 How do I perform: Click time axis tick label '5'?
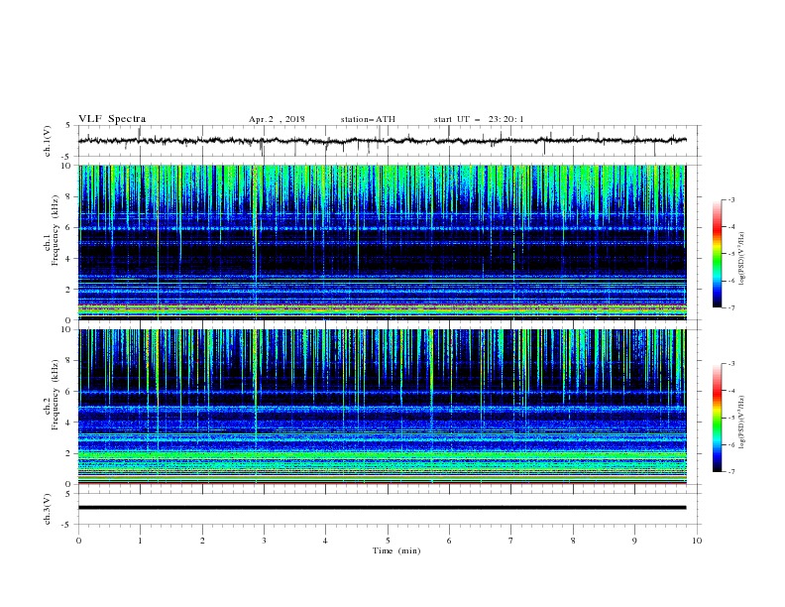pyautogui.click(x=388, y=541)
